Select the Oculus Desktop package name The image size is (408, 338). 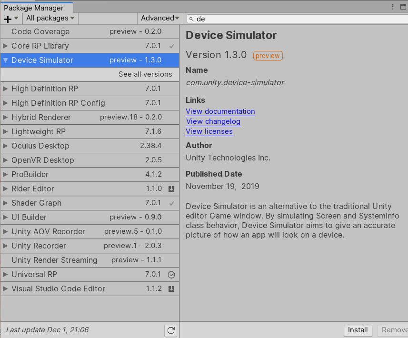pos(40,146)
